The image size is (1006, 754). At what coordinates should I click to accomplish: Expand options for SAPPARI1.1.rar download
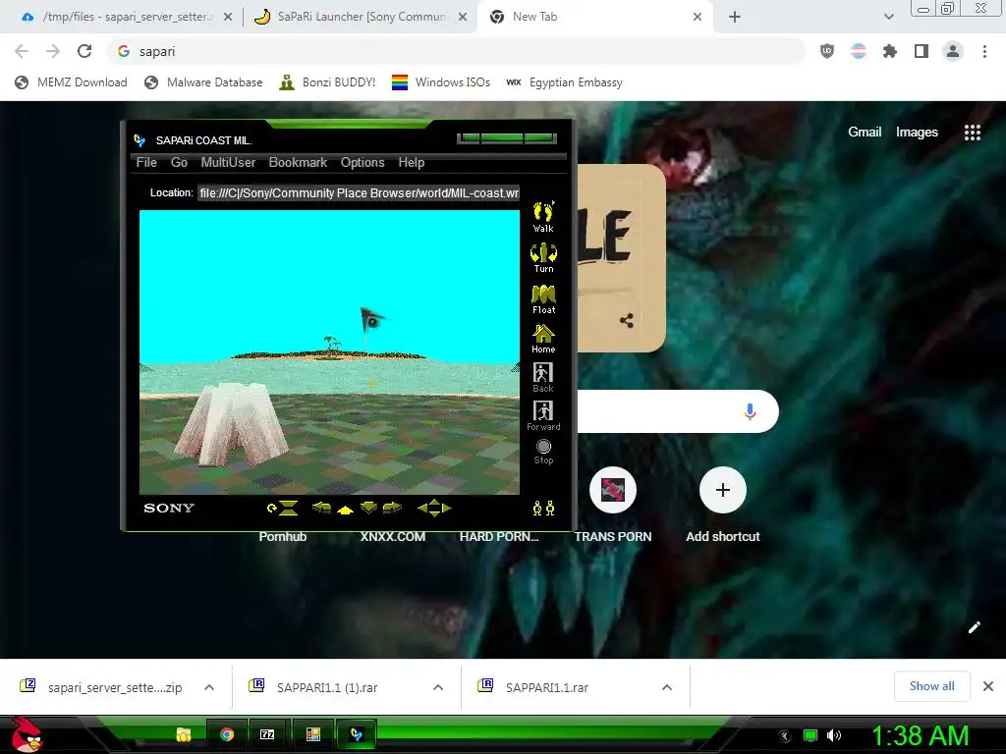point(667,687)
